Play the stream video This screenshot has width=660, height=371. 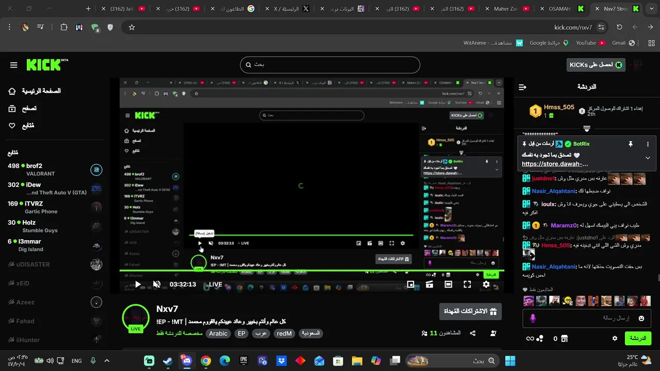138,284
